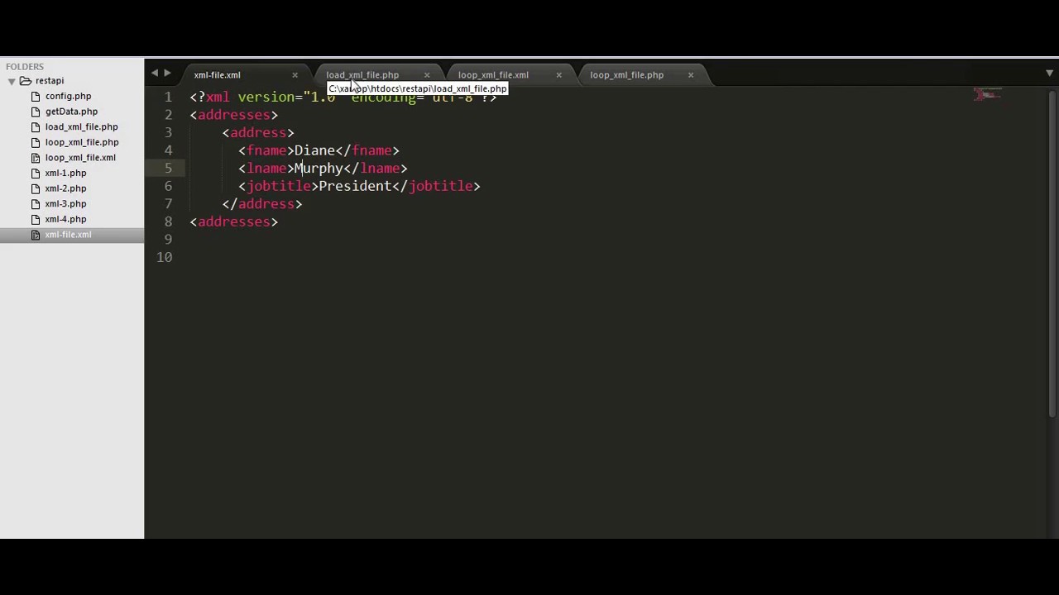This screenshot has height=595, width=1059.
Task: Close the loop_xml_file.php tab
Action: (691, 75)
